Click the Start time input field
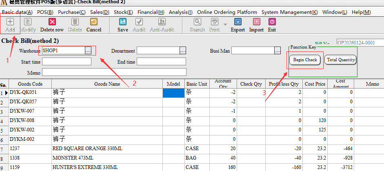Viewport: 384px width, 171px height. (x=67, y=62)
